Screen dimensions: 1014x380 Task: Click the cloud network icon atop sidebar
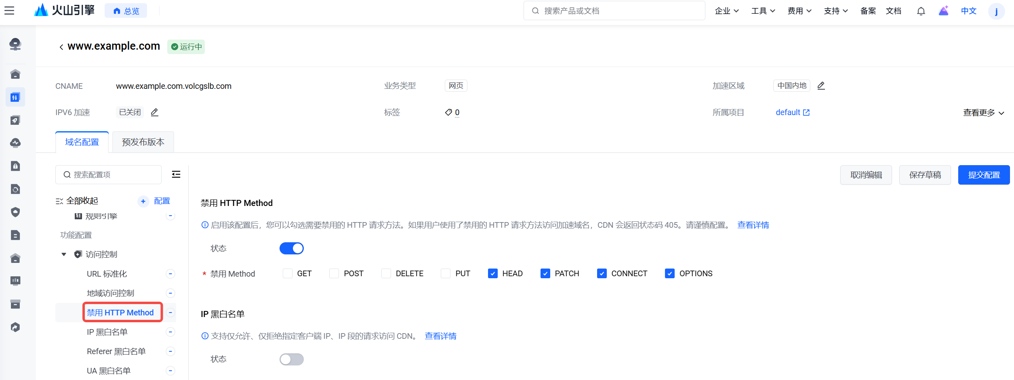tap(15, 44)
